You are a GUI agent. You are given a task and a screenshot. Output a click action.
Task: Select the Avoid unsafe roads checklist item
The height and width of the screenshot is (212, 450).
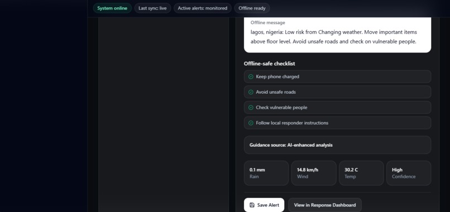(x=337, y=92)
